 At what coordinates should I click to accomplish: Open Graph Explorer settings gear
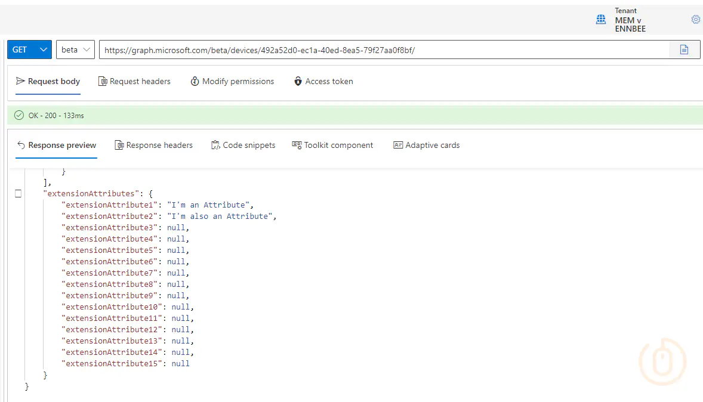click(695, 19)
